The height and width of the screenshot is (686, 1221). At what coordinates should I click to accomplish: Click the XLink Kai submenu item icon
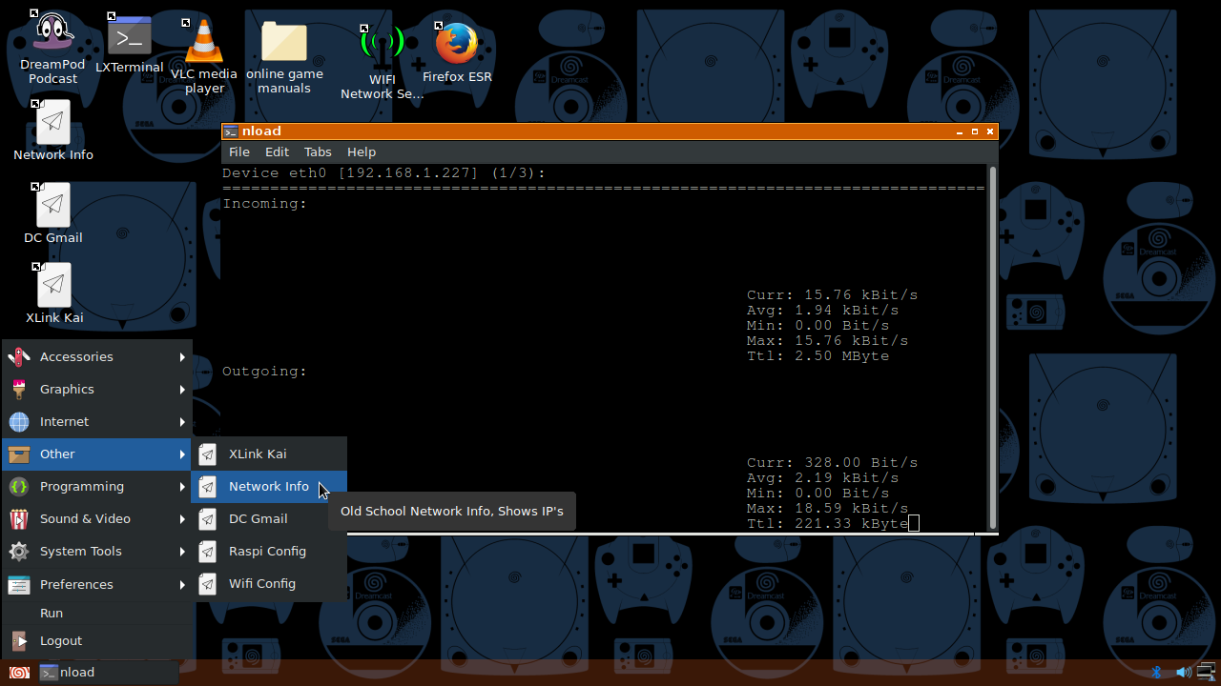pyautogui.click(x=207, y=454)
